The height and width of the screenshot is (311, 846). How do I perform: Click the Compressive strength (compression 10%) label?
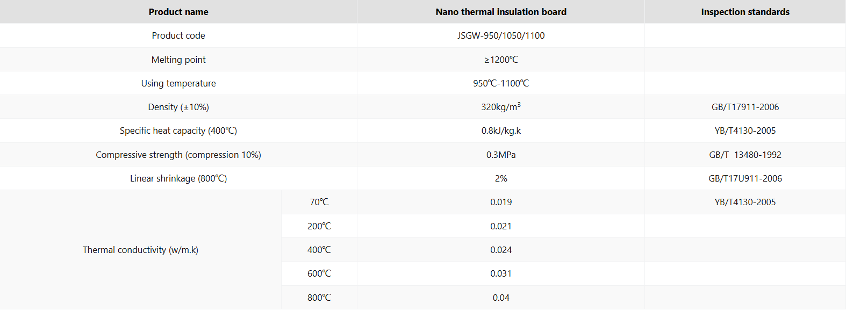click(178, 155)
